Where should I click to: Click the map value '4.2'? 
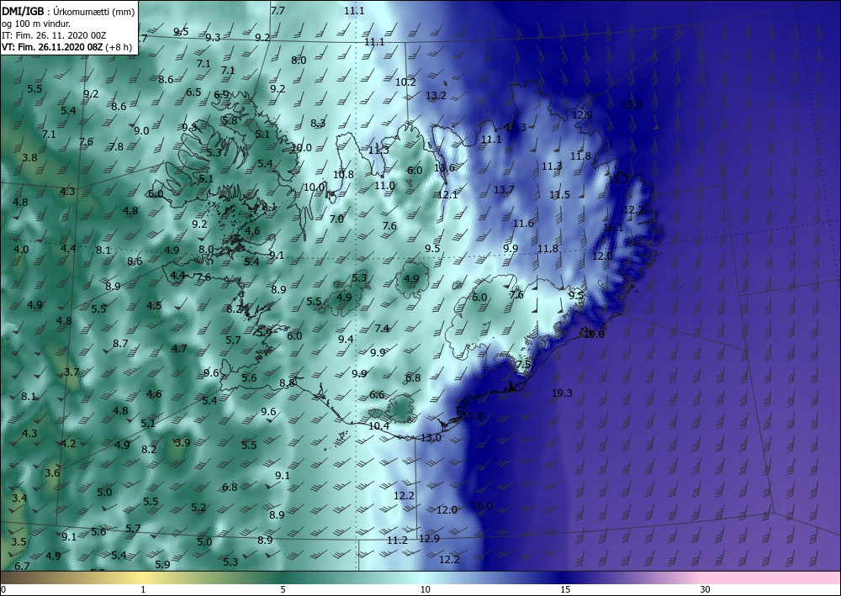pos(68,444)
